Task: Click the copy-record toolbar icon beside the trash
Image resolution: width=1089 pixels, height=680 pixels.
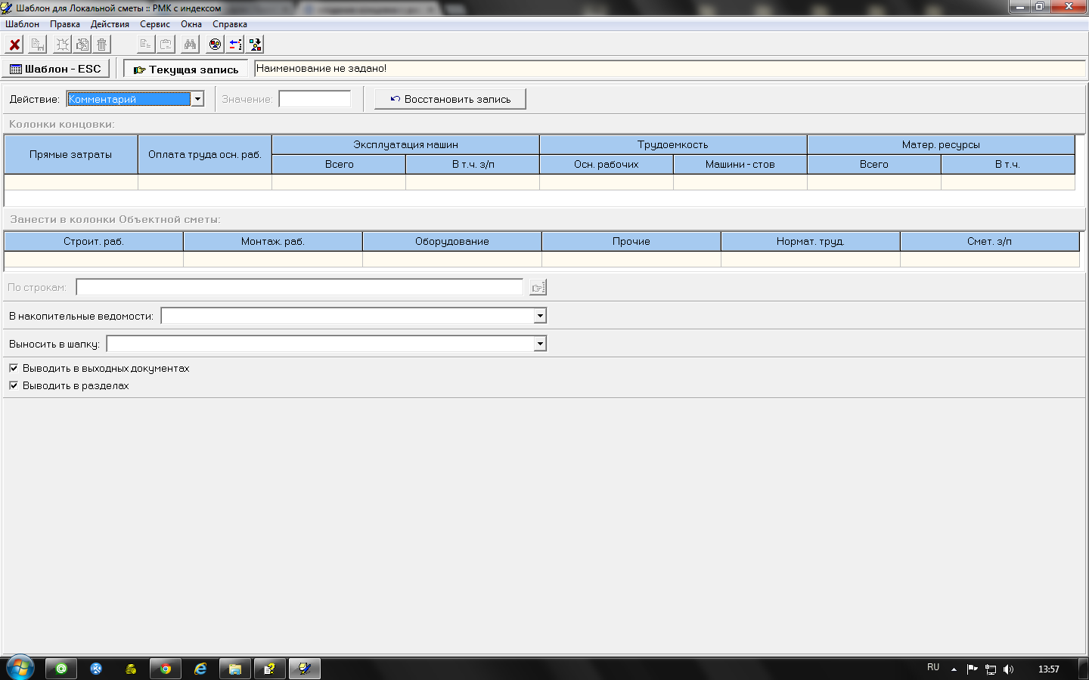Action: click(82, 45)
